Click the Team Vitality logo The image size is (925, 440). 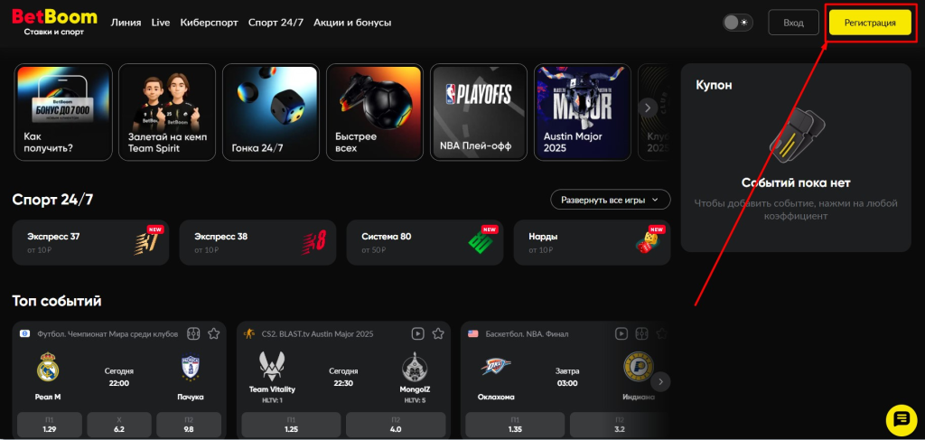pyautogui.click(x=272, y=366)
